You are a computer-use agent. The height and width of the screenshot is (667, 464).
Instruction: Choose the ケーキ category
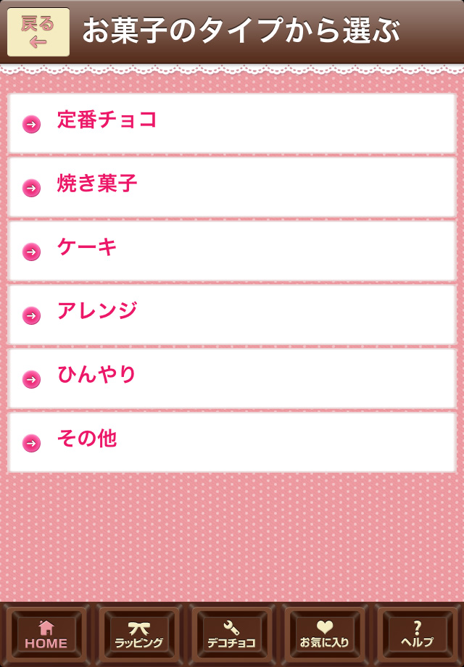[x=232, y=250]
